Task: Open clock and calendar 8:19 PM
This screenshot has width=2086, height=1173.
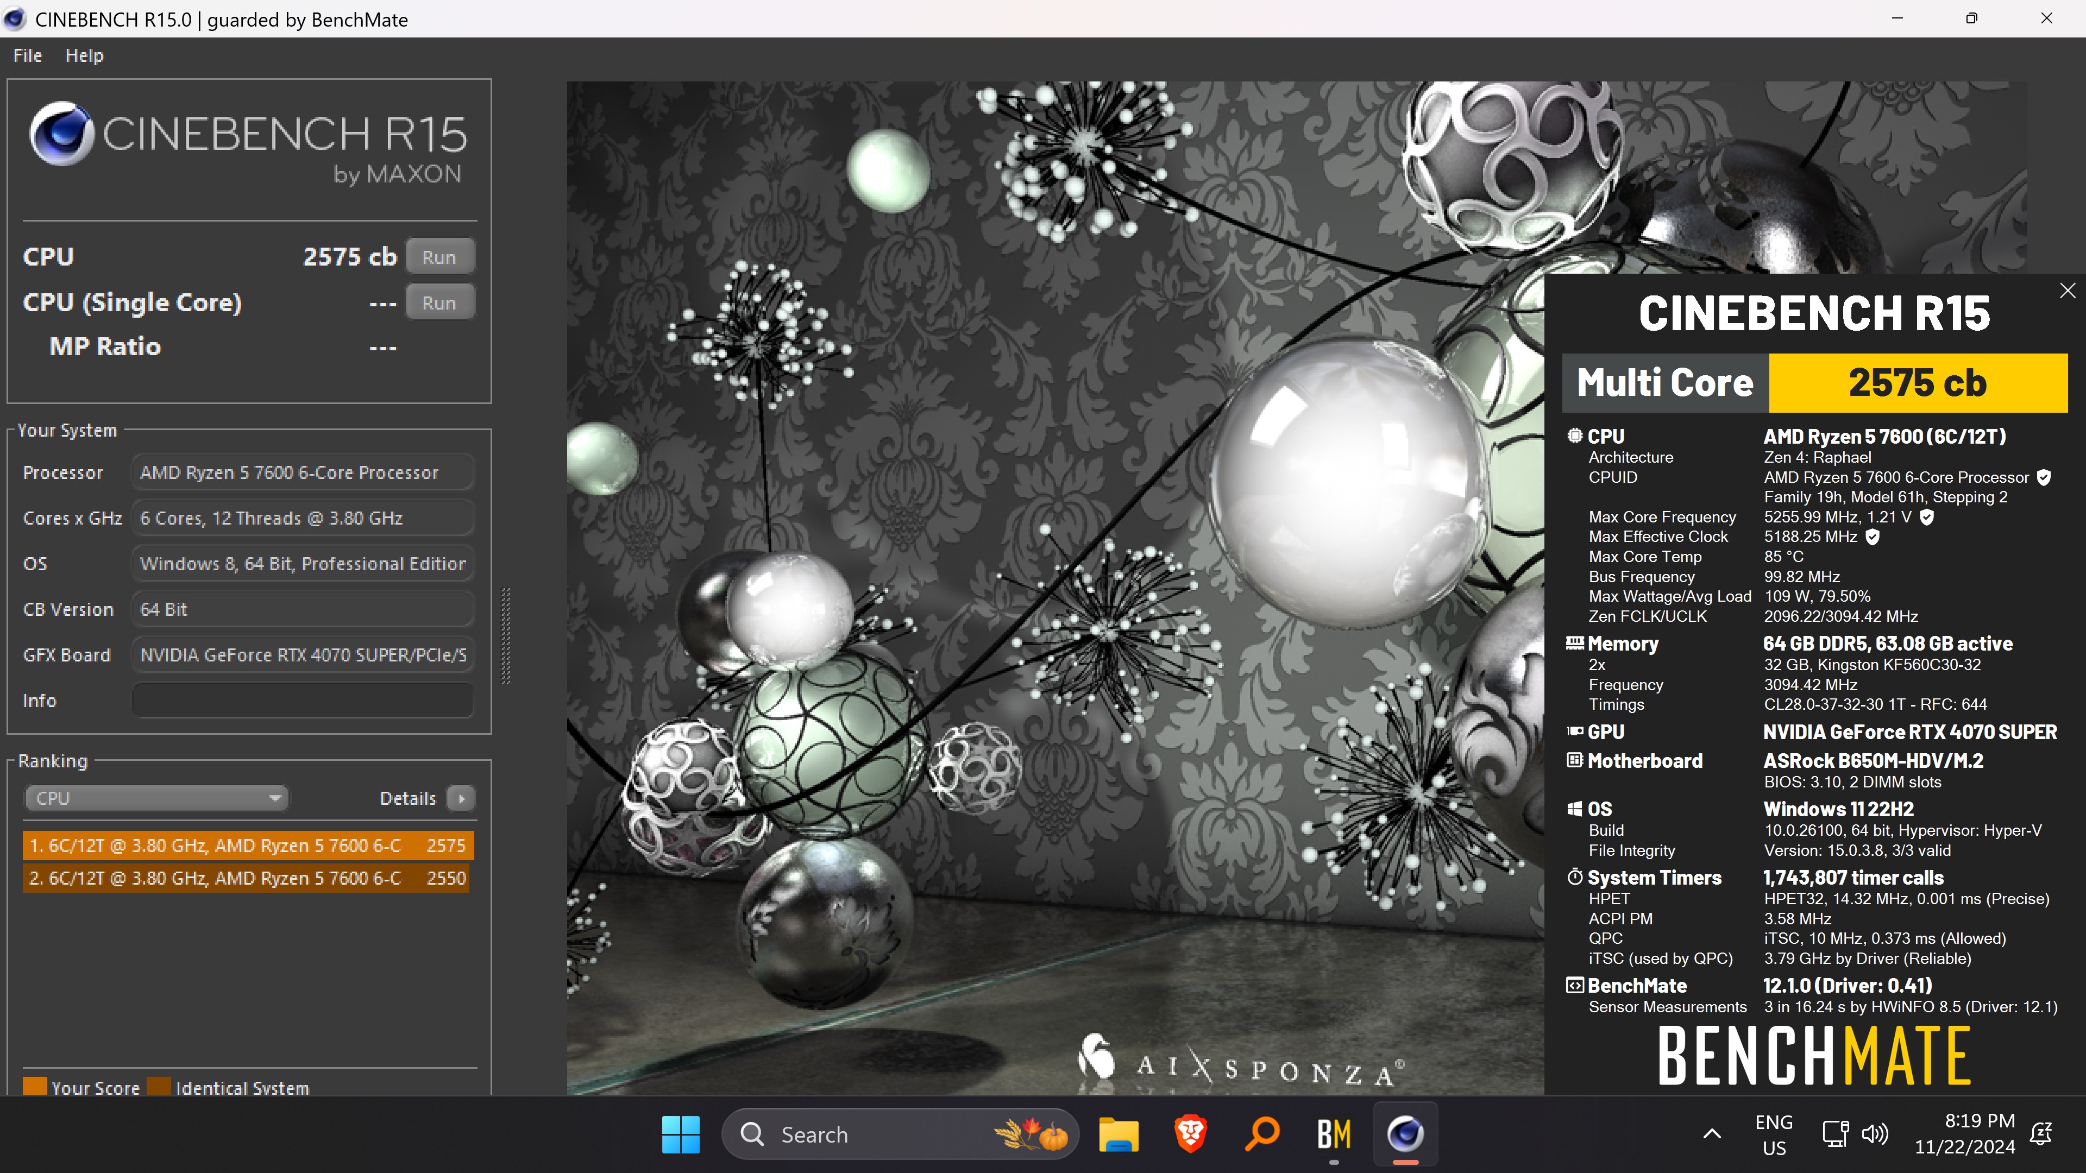Action: point(1964,1134)
